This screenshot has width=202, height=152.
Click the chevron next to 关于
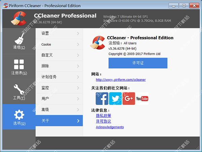tap(78, 121)
